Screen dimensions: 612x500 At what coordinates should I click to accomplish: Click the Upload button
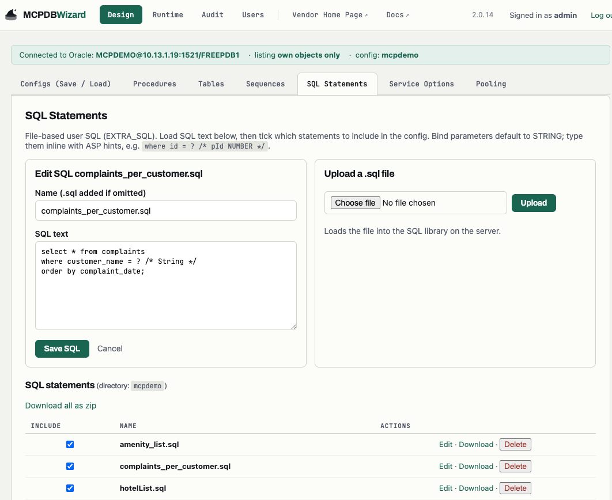[x=534, y=203]
